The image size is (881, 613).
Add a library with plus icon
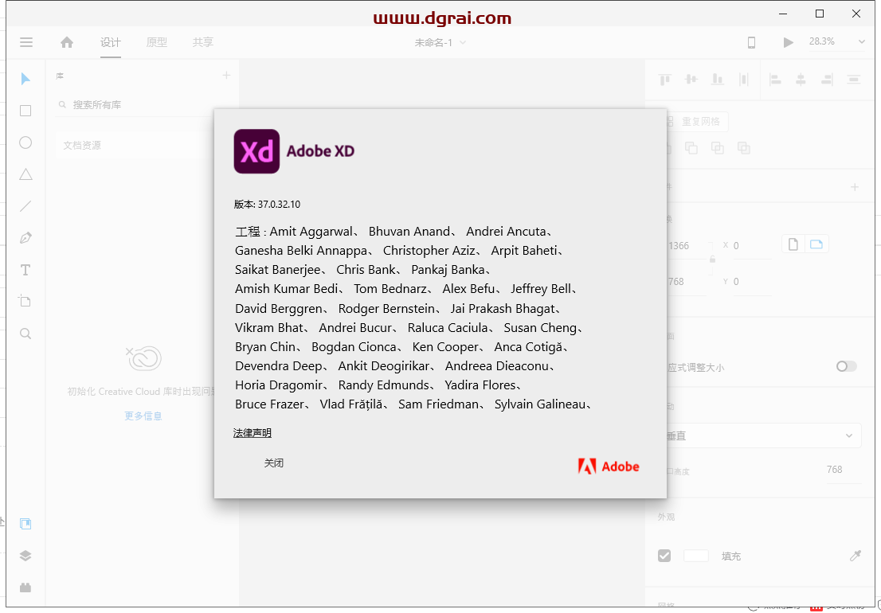coord(226,75)
